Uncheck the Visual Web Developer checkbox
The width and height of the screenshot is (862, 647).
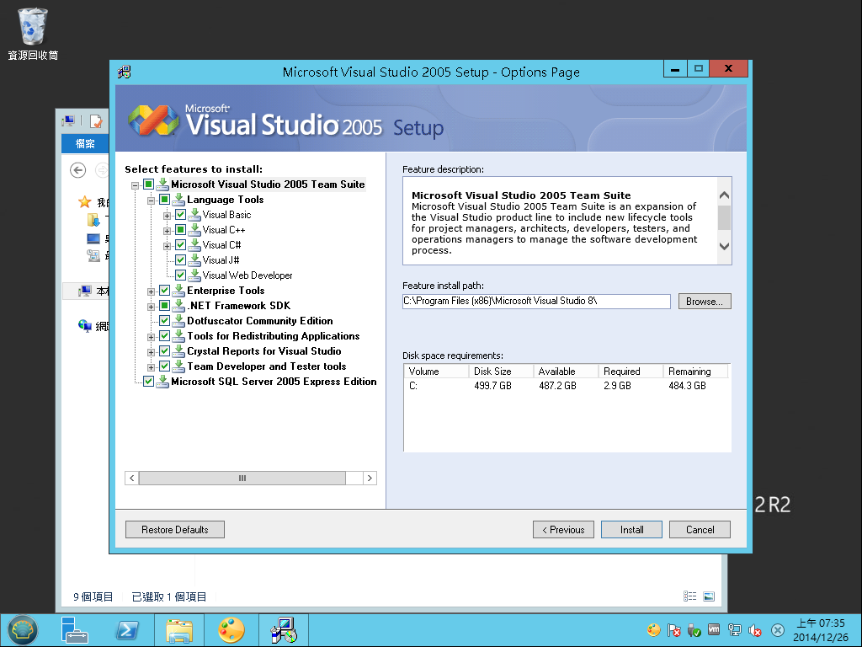click(x=180, y=275)
